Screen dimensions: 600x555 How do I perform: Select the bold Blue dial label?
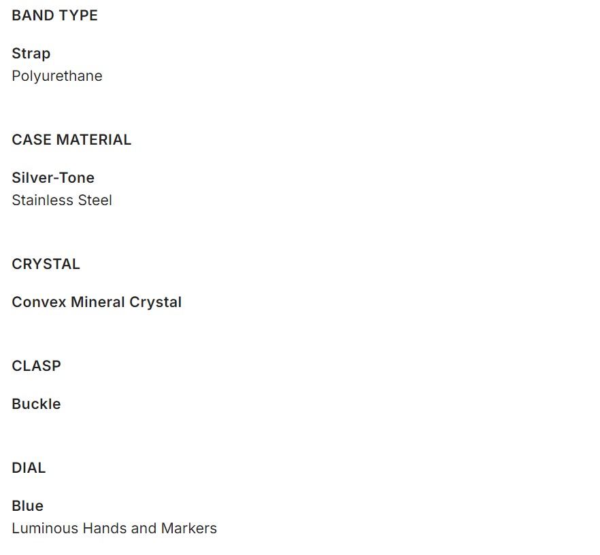(x=27, y=506)
